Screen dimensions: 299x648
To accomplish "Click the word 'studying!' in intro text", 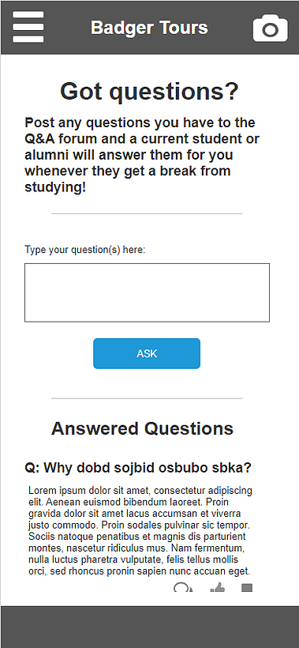I will coord(56,187).
